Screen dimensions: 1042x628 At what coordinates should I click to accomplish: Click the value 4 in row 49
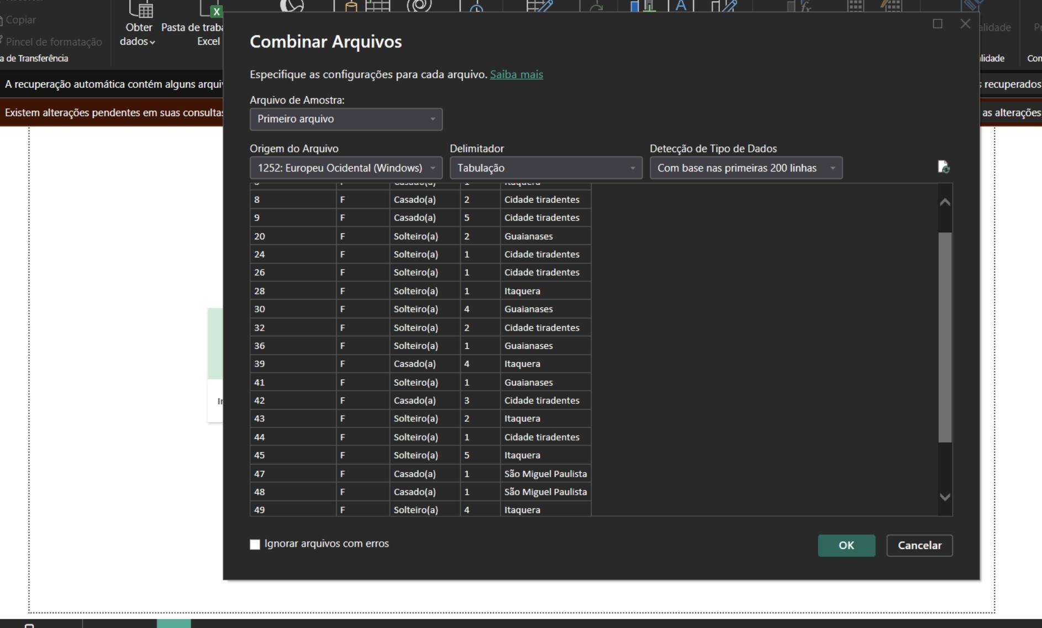click(x=480, y=510)
